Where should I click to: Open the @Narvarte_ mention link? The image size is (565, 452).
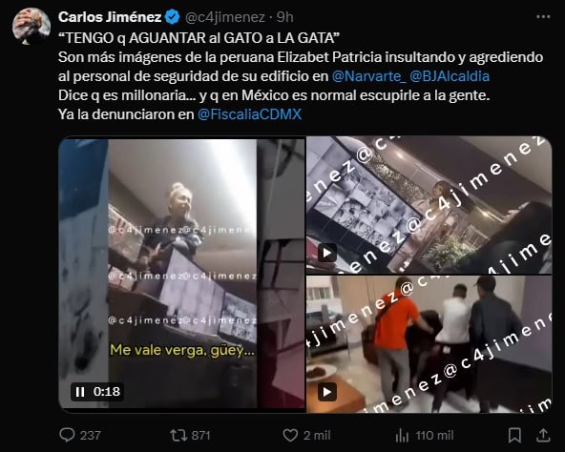368,76
